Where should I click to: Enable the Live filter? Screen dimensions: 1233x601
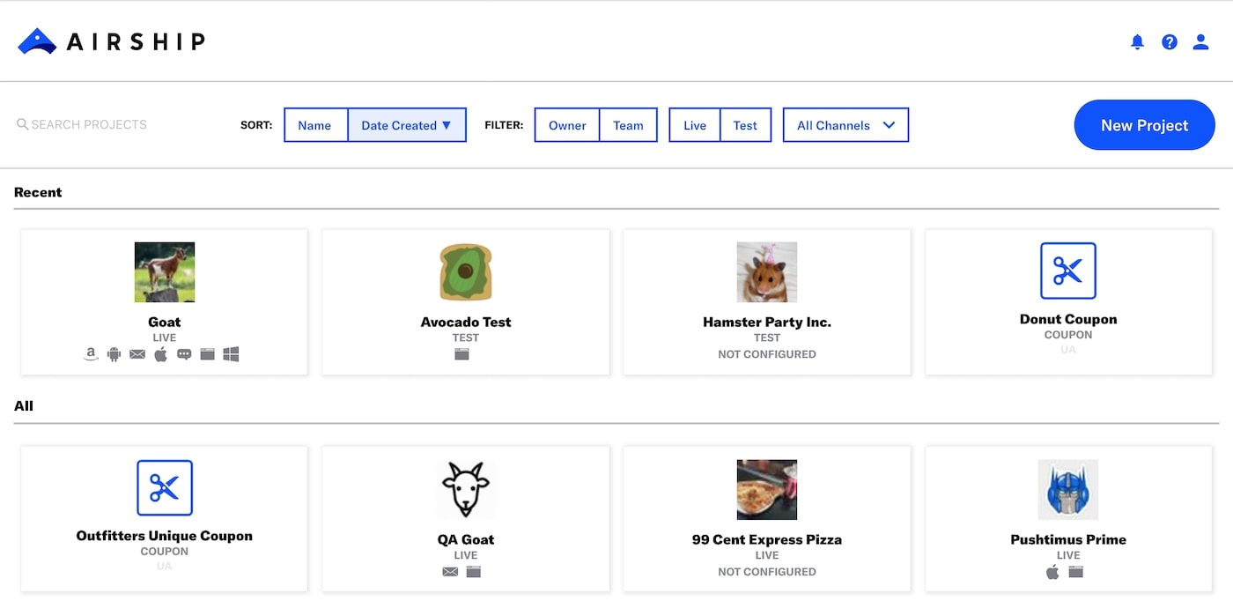pyautogui.click(x=694, y=124)
